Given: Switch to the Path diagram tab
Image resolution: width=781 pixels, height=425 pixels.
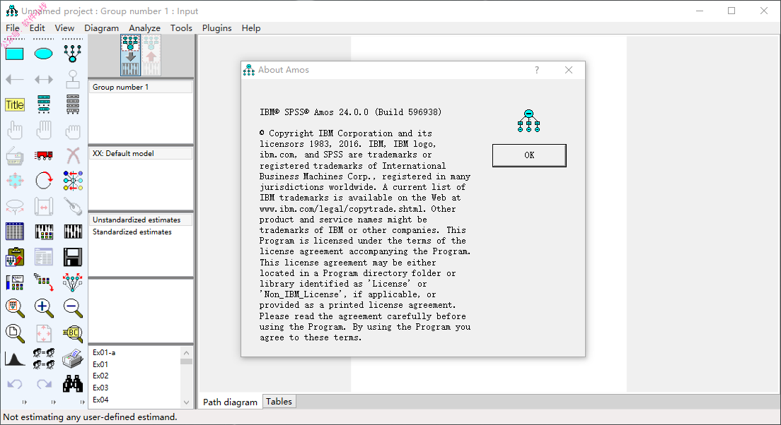Looking at the screenshot, I should point(230,402).
